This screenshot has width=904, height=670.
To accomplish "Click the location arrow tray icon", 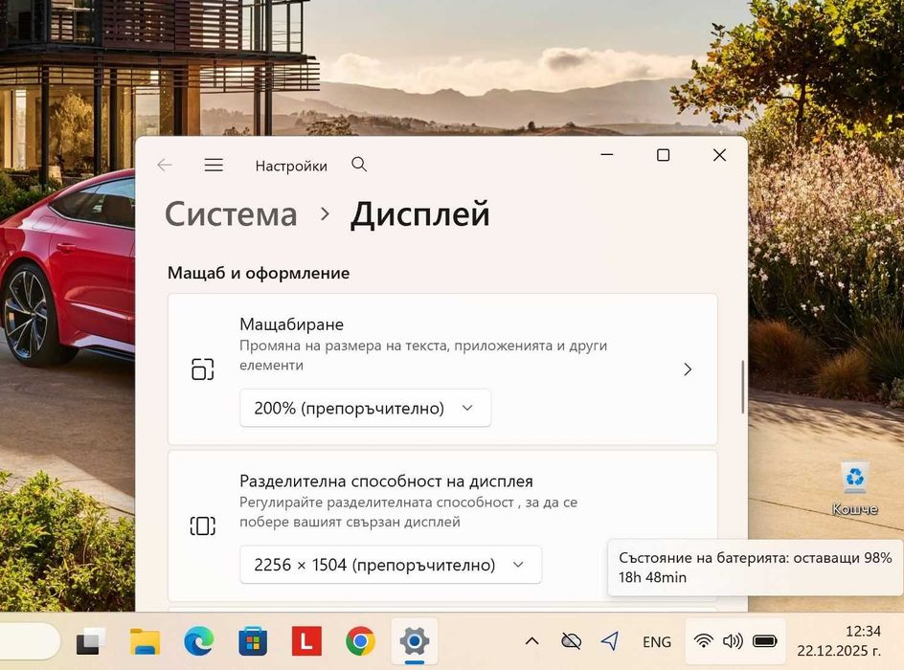I will tap(610, 641).
